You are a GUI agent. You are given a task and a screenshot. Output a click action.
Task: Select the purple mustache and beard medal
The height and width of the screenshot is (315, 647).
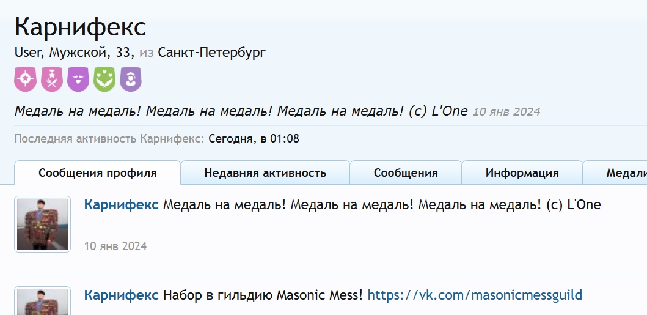[x=78, y=80]
